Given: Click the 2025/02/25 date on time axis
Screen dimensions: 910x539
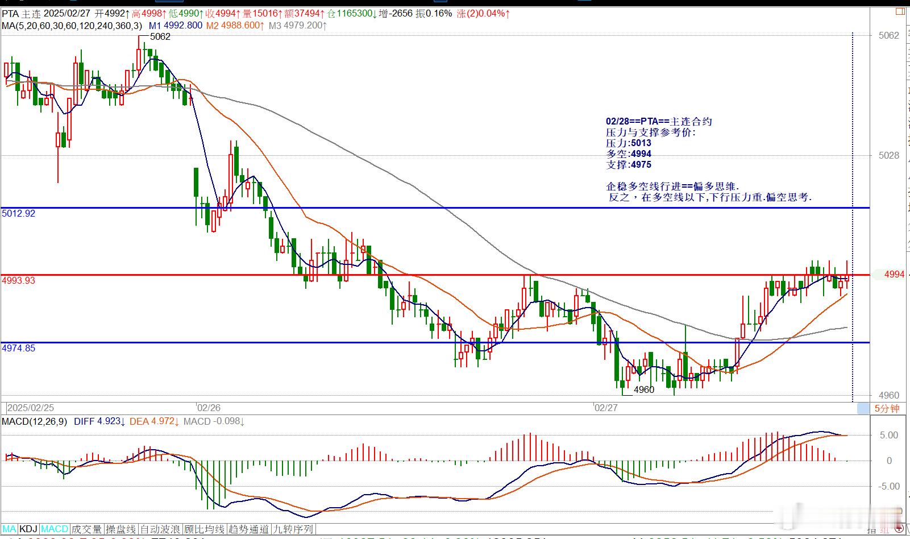Looking at the screenshot, I should pos(31,408).
